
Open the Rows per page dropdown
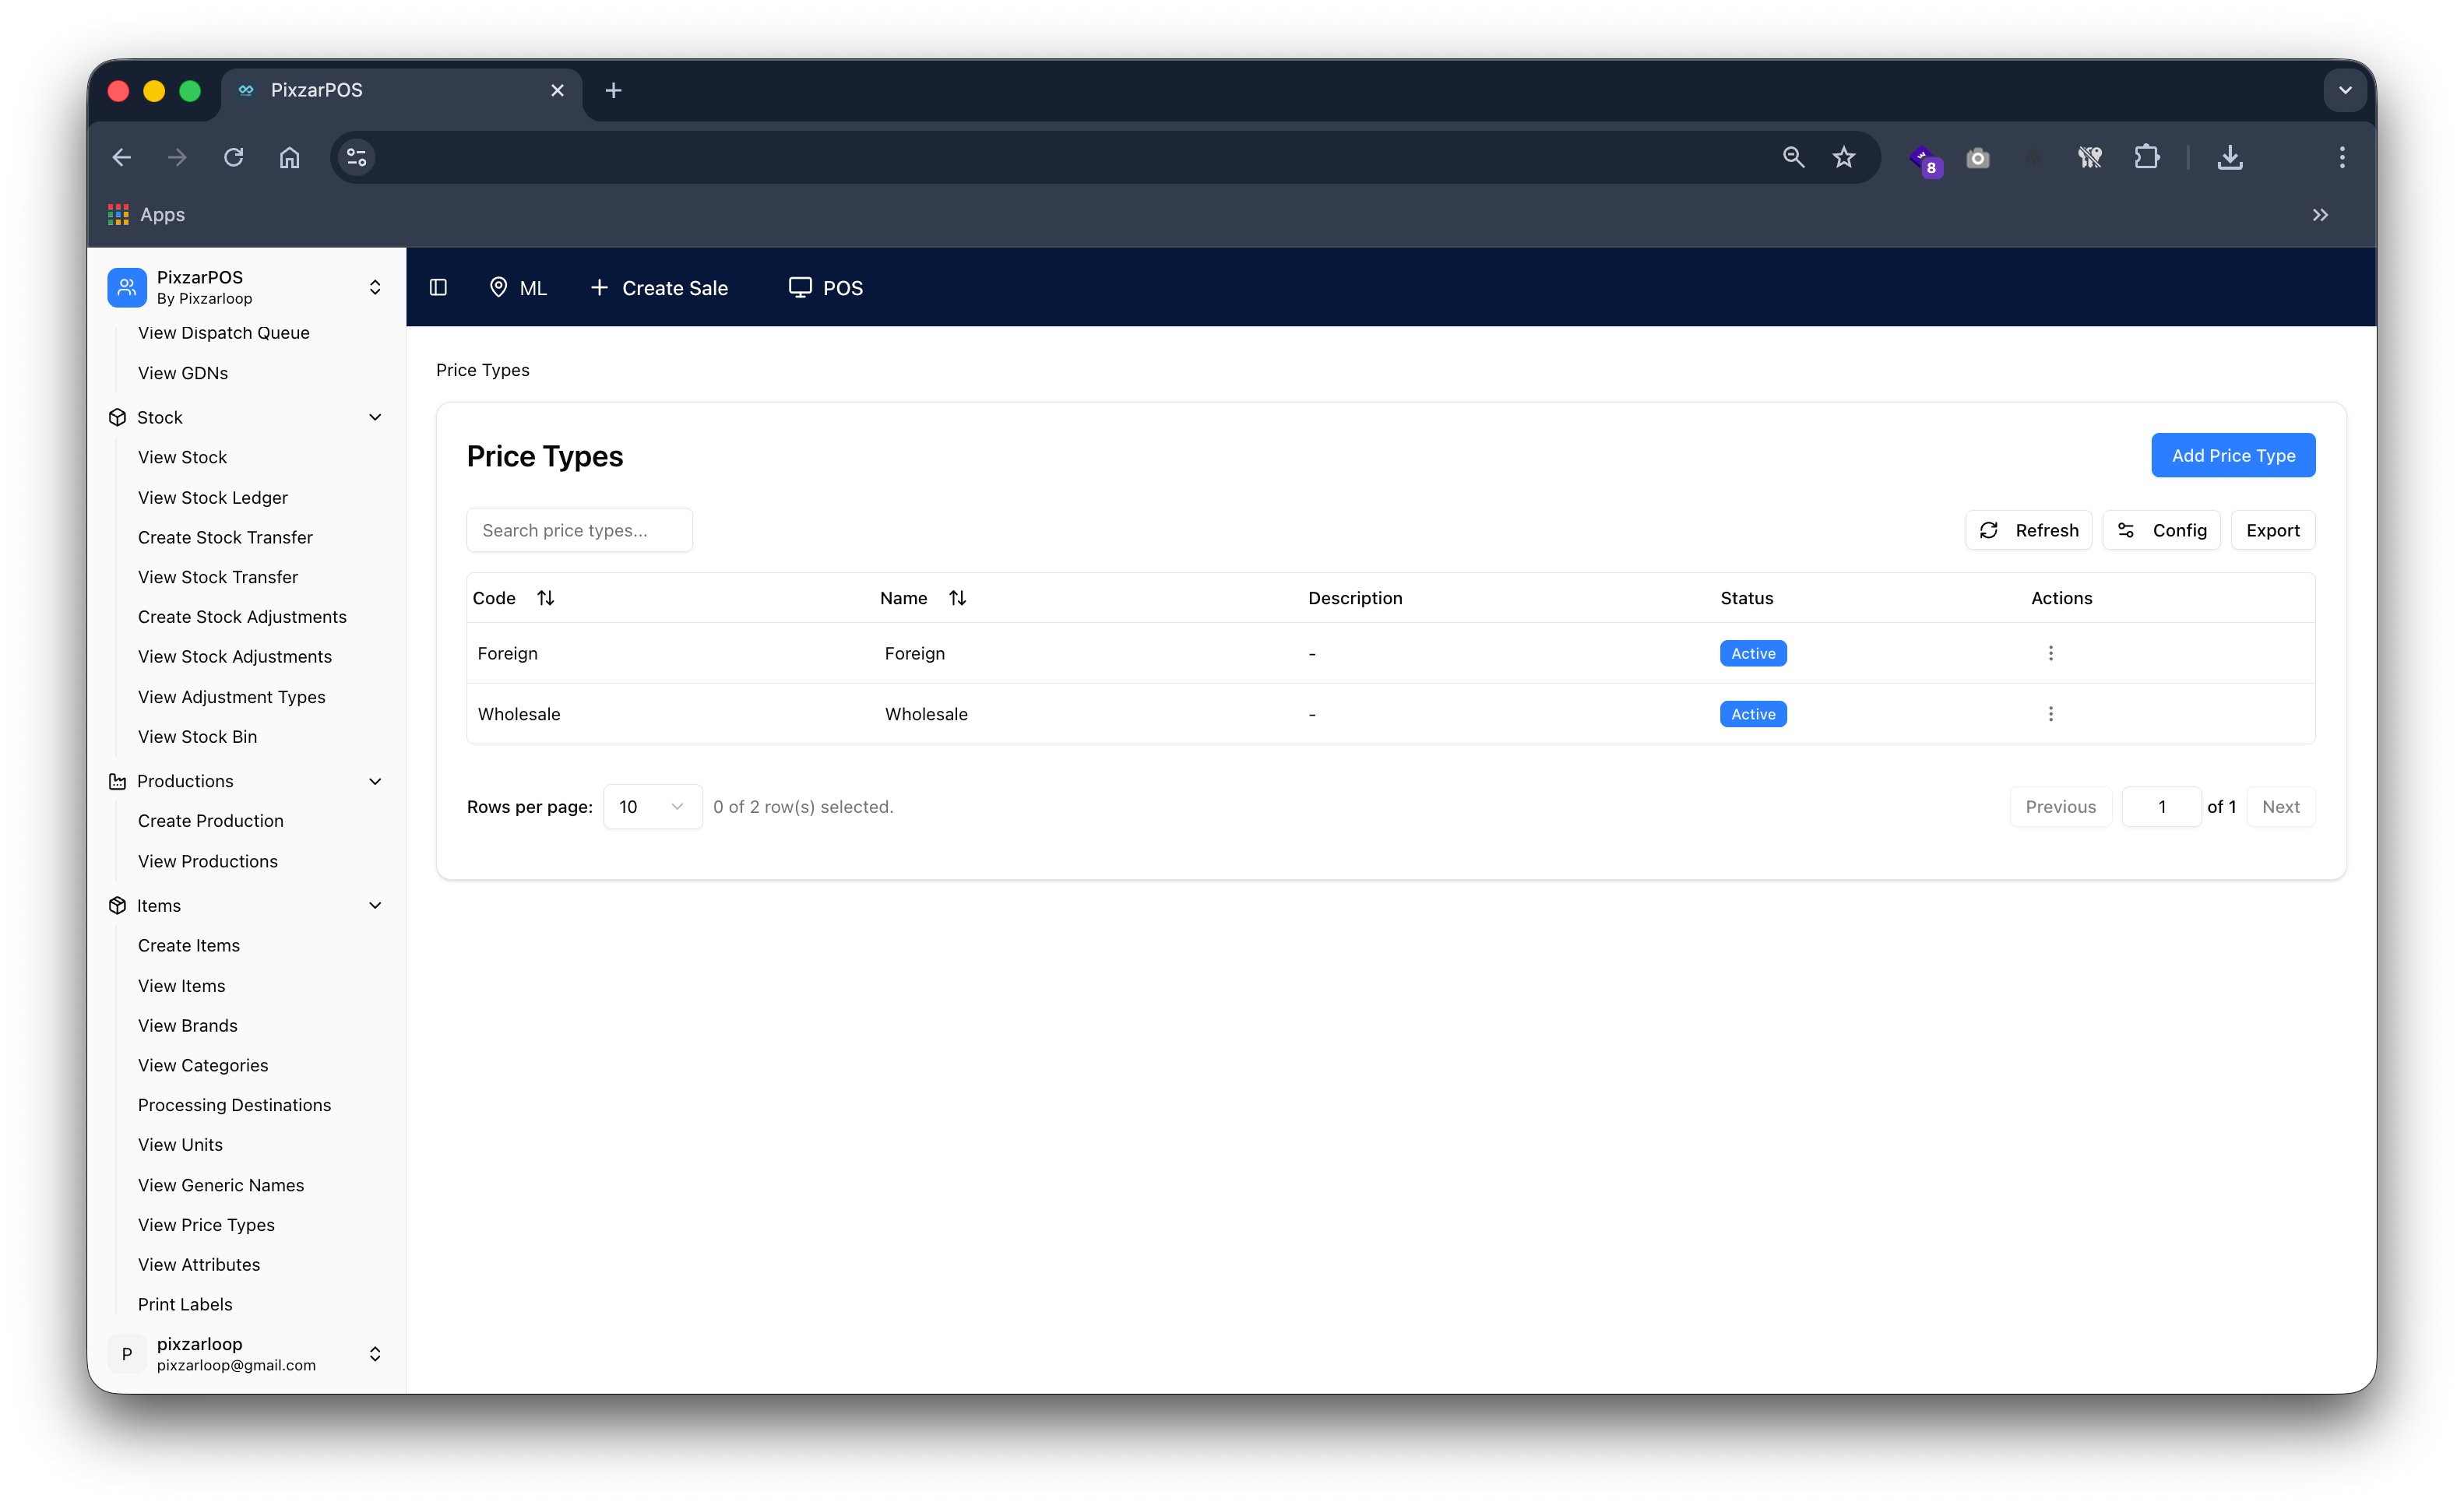(651, 806)
